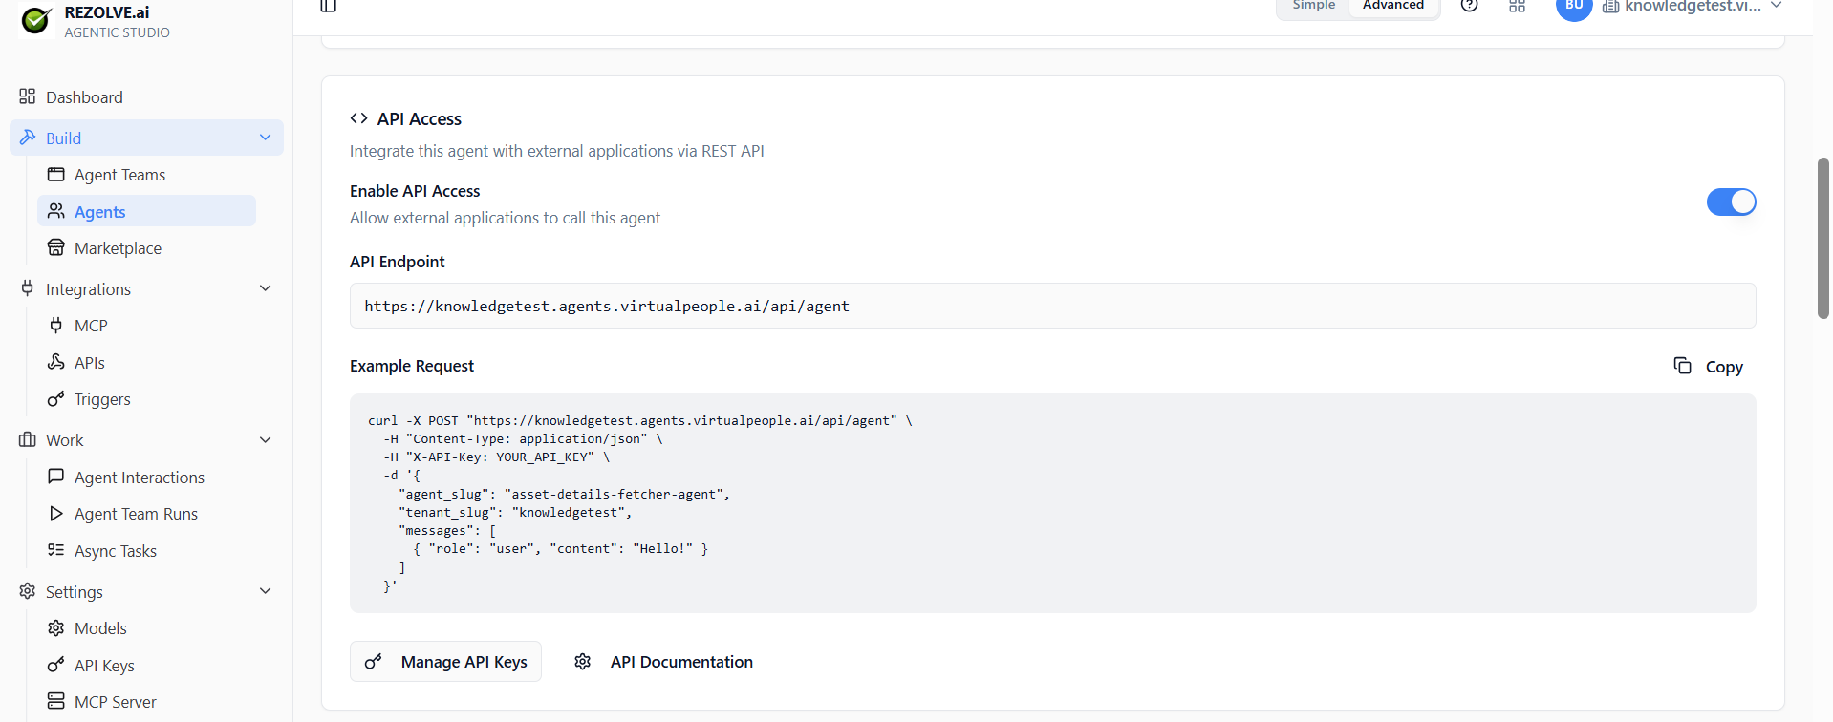
Task: Click the MCP Server icon
Action: [x=56, y=701]
